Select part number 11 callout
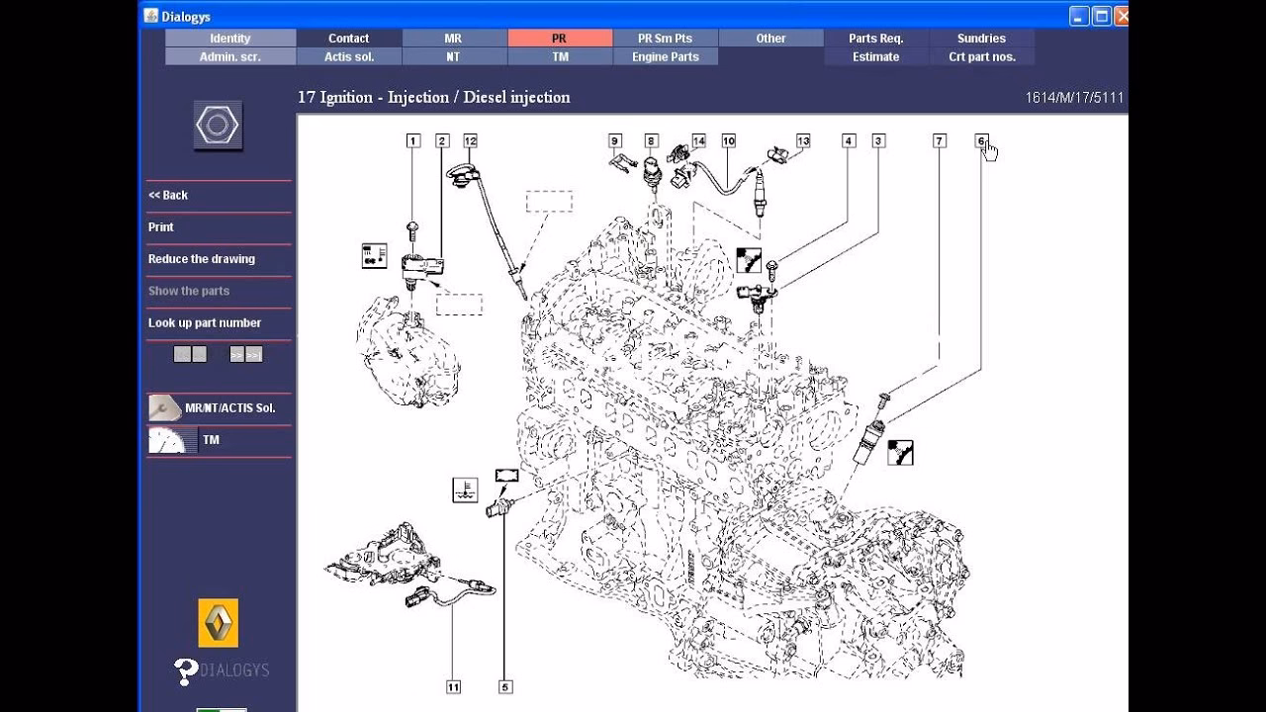 (x=453, y=687)
